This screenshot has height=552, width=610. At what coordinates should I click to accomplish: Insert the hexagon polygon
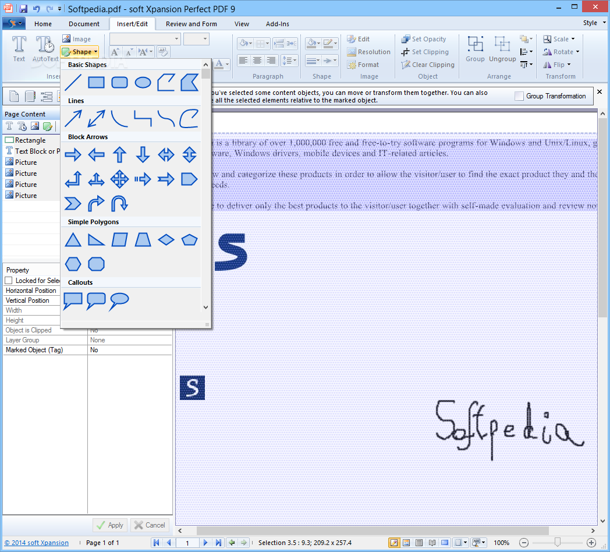73,264
